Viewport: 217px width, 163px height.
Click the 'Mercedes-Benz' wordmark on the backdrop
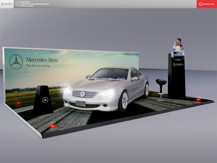pyautogui.click(x=42, y=60)
